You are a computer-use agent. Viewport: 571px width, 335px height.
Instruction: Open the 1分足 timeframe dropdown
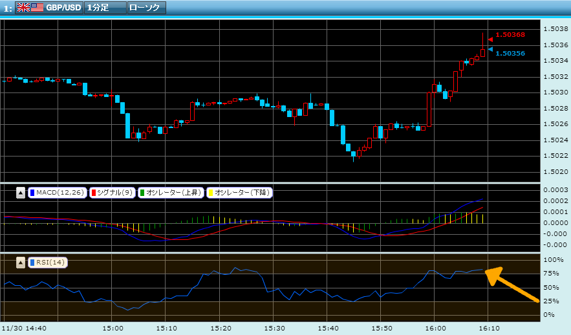[x=105, y=7]
